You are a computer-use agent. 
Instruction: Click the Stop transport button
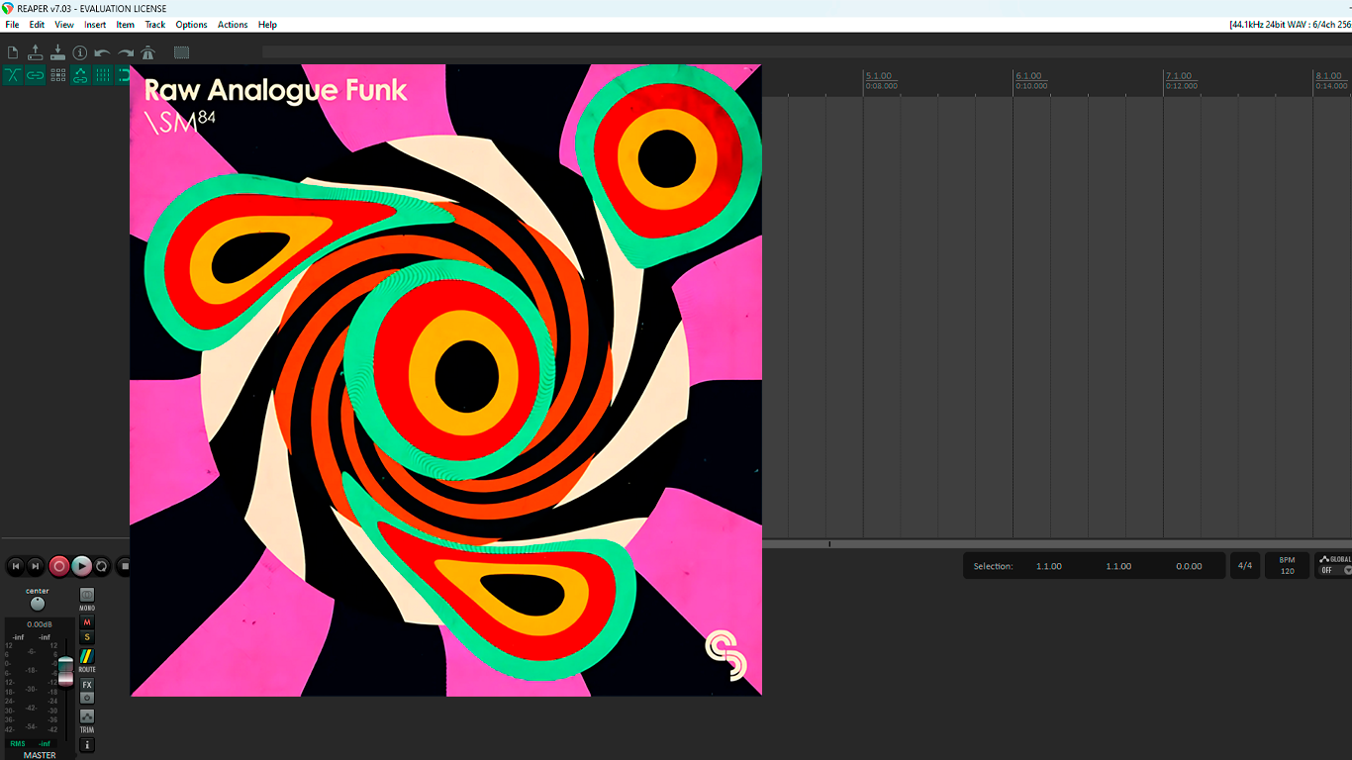pyautogui.click(x=124, y=566)
